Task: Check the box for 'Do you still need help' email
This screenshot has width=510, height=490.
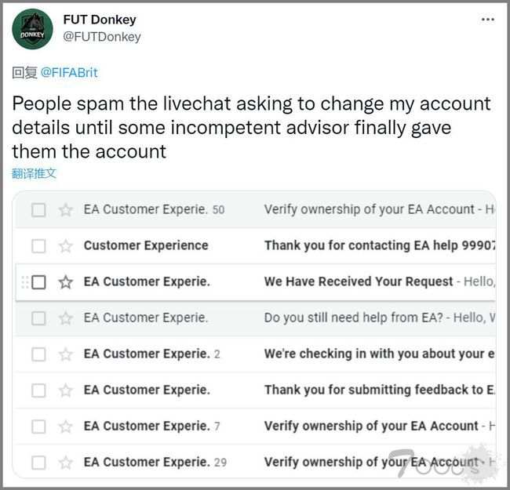Action: coord(38,318)
